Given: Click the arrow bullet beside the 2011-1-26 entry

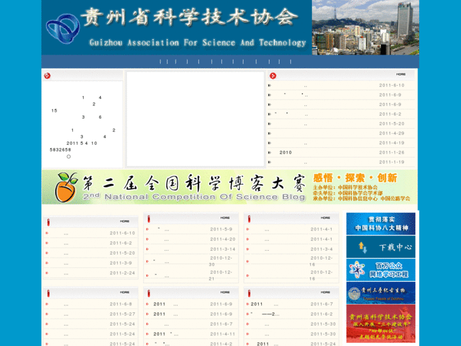Looking at the screenshot, I should pos(269,152).
